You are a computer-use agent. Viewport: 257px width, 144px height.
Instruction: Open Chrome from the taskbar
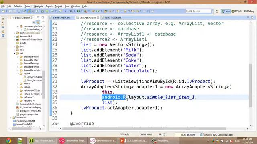click(9, 140)
